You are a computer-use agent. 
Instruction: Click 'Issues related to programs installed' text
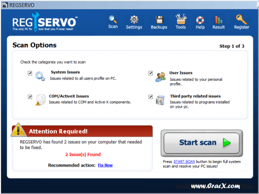coord(199,105)
